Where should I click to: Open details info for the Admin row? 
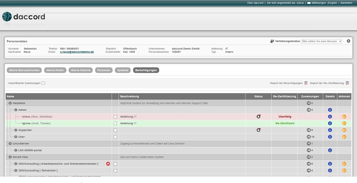[330, 110]
